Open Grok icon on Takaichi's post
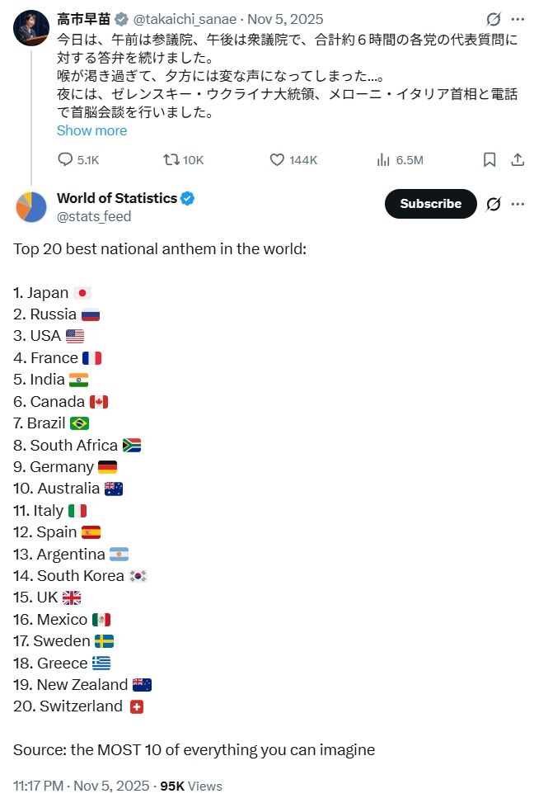534x803 pixels. 494,19
